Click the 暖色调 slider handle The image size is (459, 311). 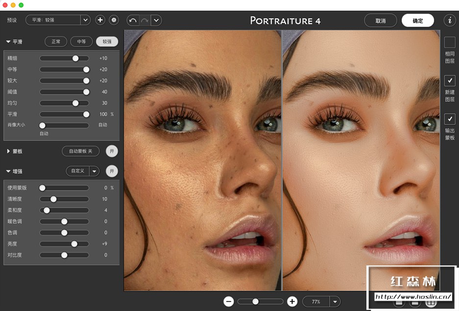[x=64, y=221]
